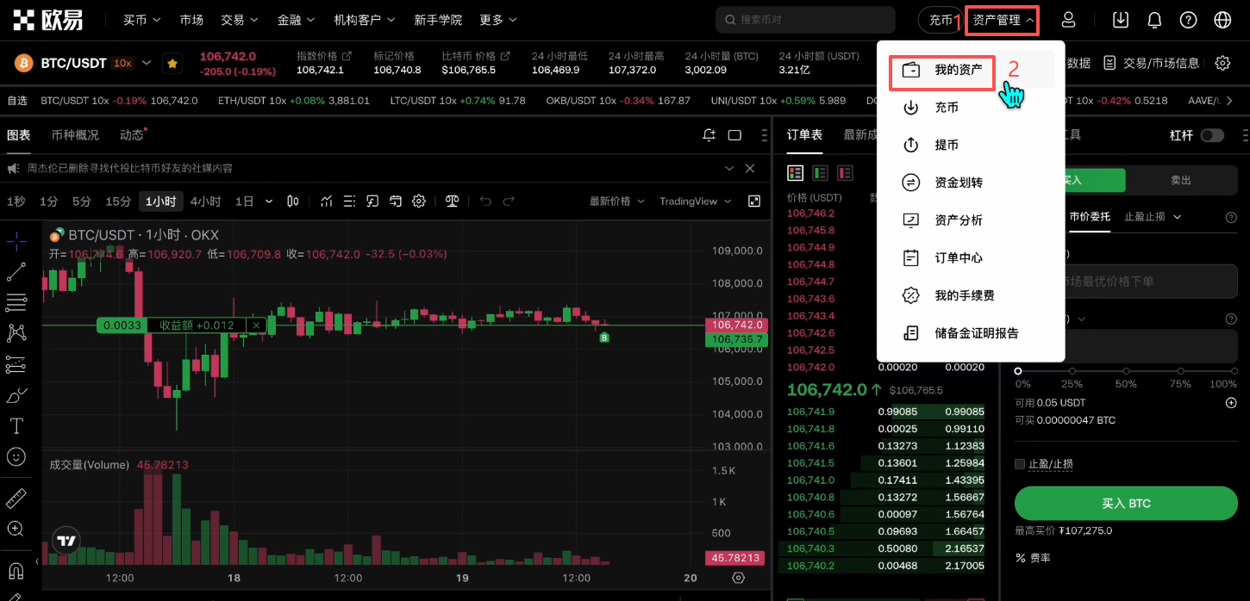Click the fullscreen chart icon
The width and height of the screenshot is (1250, 601).
754,201
